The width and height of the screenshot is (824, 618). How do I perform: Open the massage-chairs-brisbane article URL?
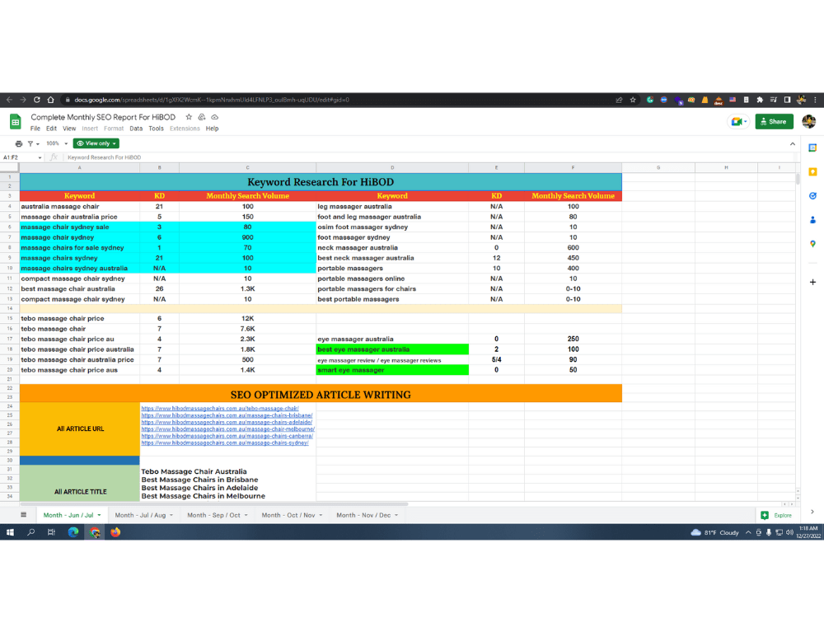pos(227,415)
